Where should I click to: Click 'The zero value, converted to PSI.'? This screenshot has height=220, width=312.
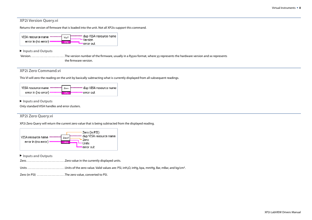tap(86, 175)
